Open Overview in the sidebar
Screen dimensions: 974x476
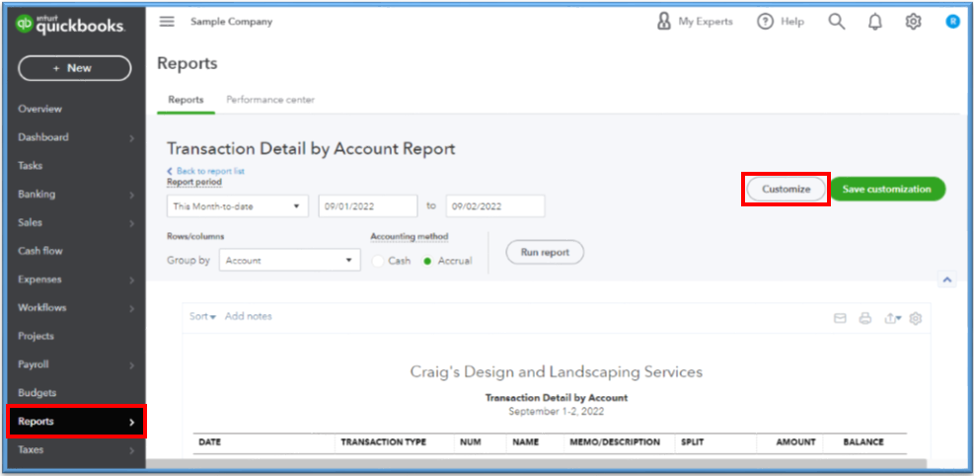pyautogui.click(x=39, y=109)
